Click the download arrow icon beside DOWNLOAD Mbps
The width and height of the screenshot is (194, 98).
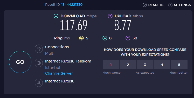(x=56, y=16)
